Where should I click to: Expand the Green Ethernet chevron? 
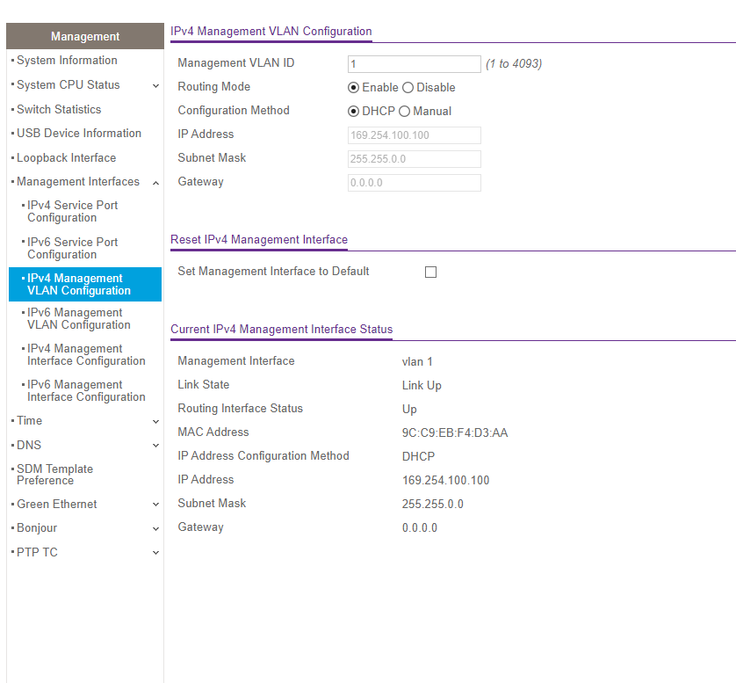click(x=155, y=505)
